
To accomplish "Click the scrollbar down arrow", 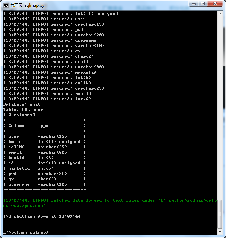I will pos(220,232).
